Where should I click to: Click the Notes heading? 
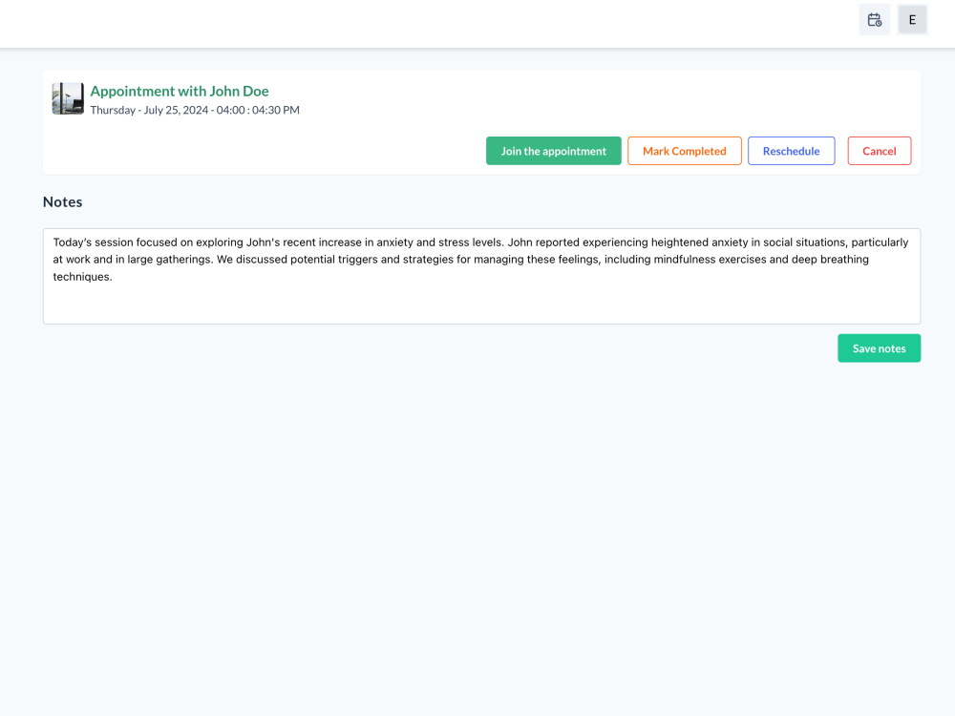coord(62,201)
